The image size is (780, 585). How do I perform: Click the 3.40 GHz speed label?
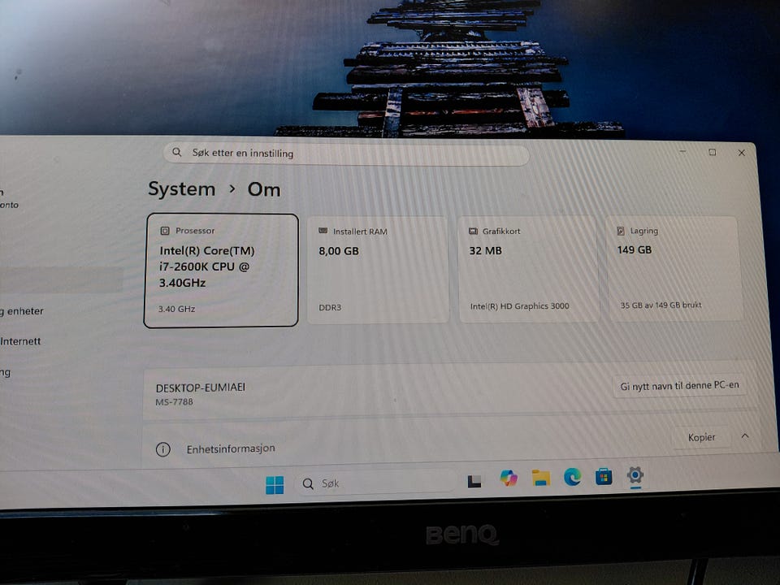tap(176, 309)
